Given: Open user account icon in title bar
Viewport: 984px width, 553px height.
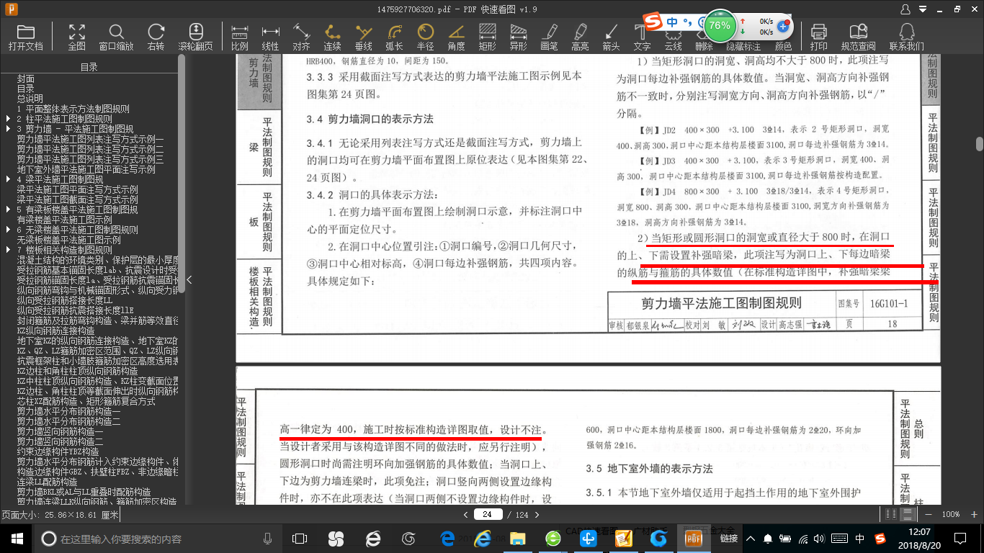Looking at the screenshot, I should pyautogui.click(x=906, y=9).
